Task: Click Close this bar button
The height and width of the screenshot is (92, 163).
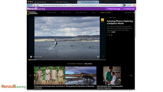Action: coord(129,9)
